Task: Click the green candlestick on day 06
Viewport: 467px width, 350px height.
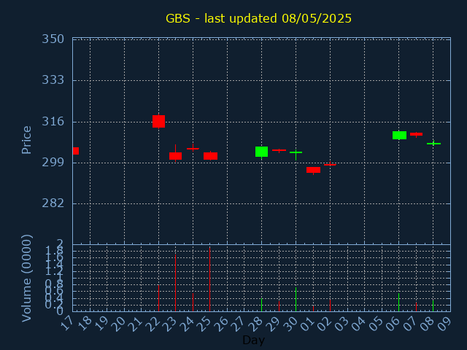Action: point(399,135)
